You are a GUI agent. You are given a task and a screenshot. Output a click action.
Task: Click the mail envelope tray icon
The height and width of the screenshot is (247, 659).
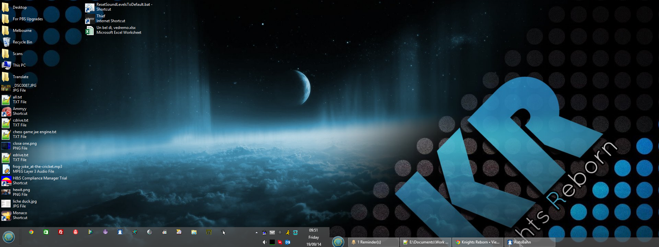(272, 233)
